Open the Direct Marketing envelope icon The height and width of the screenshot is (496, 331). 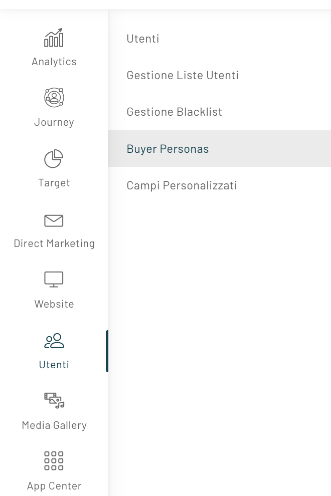coord(54,220)
